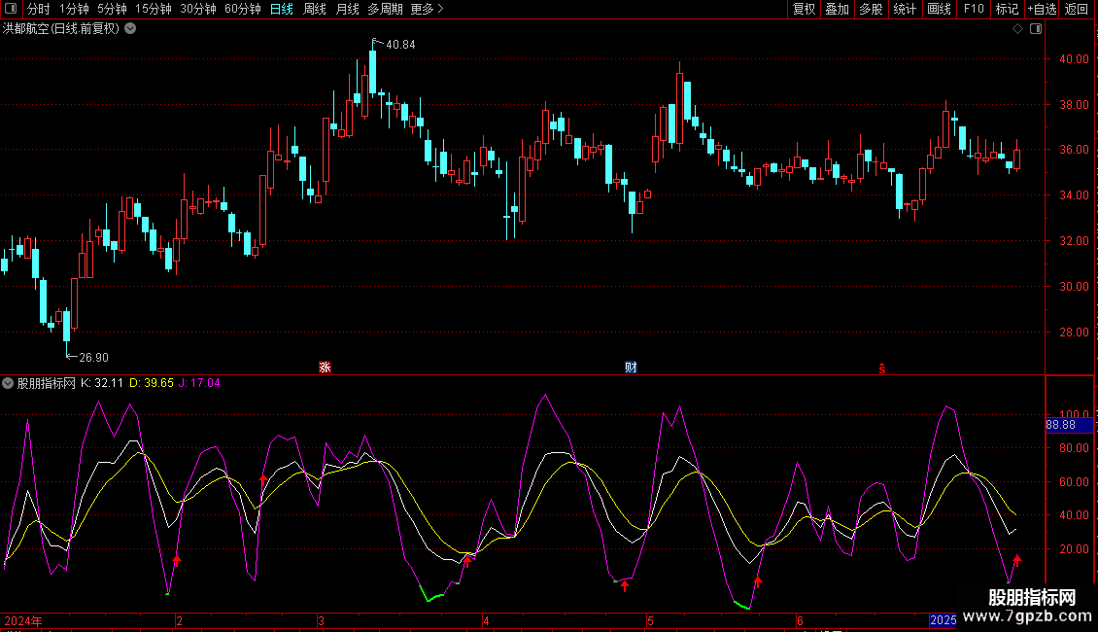
Task: Expand the 股朋指标网 indicator dropdown
Action: tap(9, 383)
